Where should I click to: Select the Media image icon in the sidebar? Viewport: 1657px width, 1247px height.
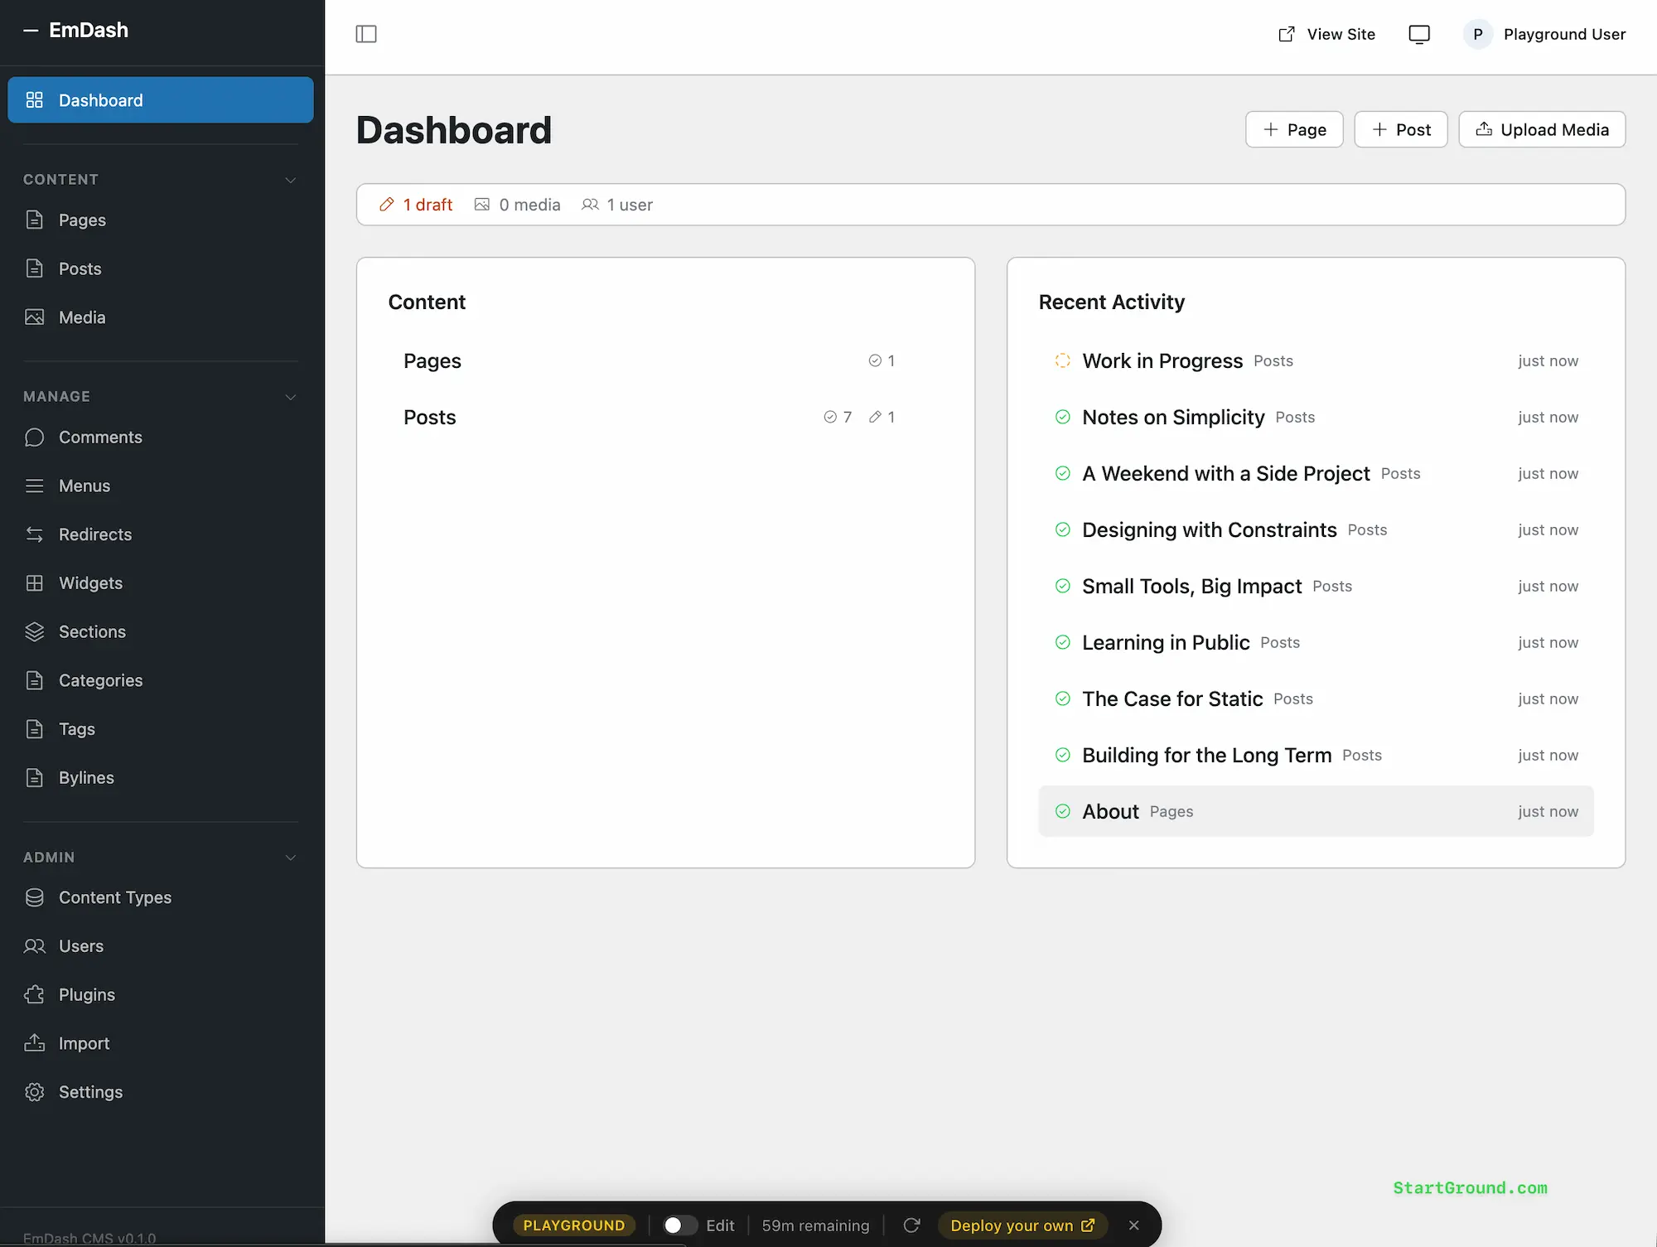34,317
